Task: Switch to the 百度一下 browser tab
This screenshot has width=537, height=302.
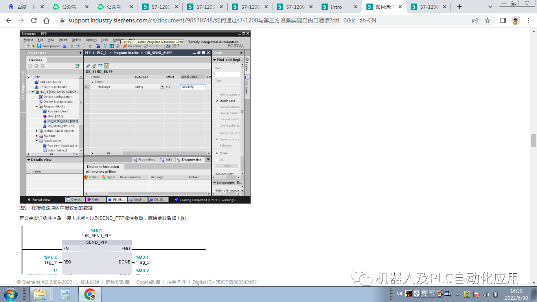Action: tap(26, 7)
